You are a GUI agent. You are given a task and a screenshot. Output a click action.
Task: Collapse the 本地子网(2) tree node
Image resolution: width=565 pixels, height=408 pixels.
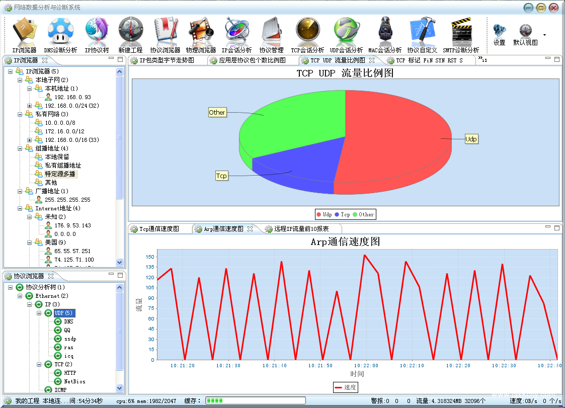(x=20, y=80)
